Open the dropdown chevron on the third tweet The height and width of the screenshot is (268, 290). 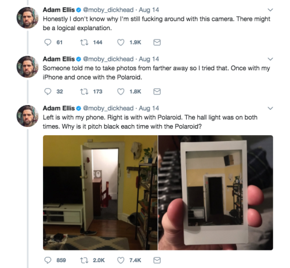point(270,108)
